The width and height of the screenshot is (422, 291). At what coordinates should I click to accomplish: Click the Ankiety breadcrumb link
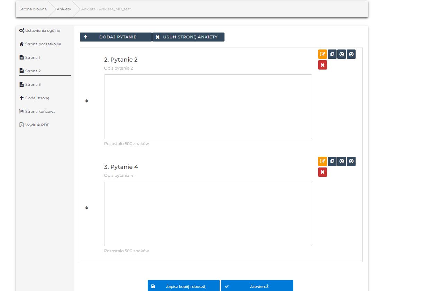[64, 9]
